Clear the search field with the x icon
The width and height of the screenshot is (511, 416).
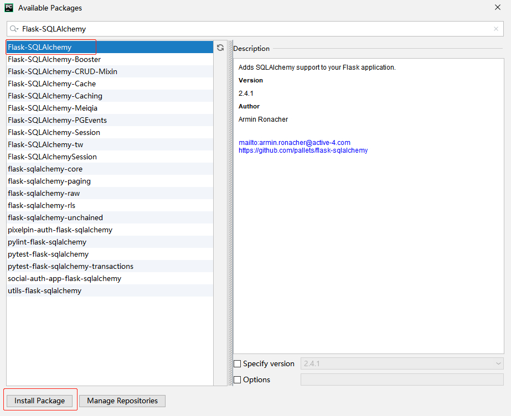[x=495, y=29]
